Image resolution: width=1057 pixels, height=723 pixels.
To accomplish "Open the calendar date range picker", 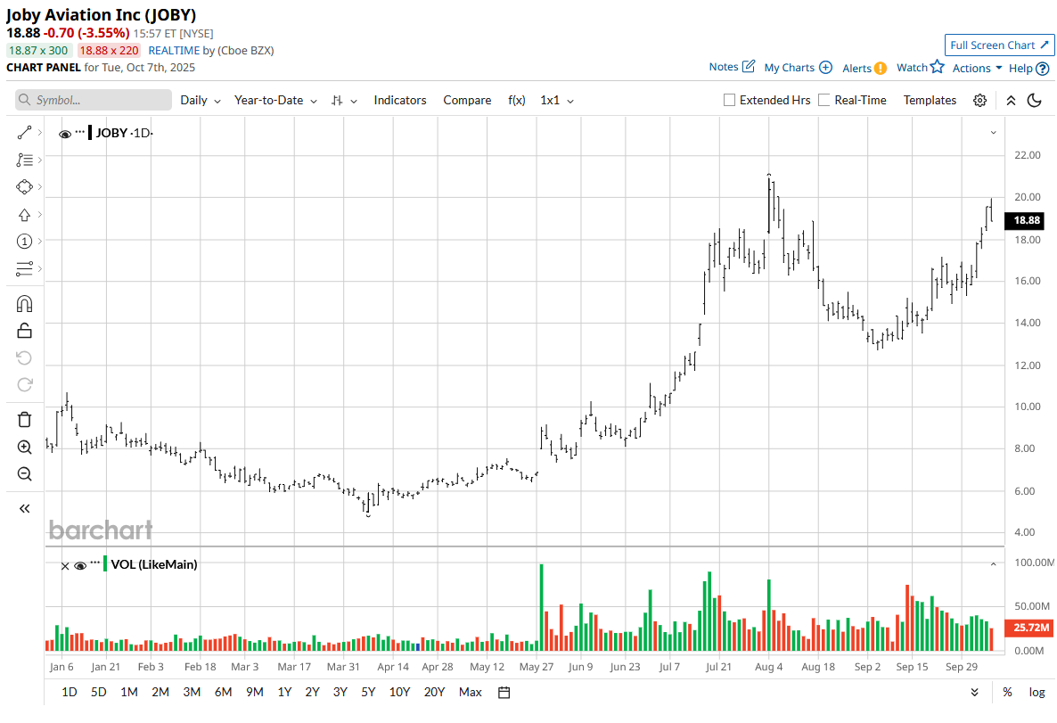I will (x=504, y=693).
